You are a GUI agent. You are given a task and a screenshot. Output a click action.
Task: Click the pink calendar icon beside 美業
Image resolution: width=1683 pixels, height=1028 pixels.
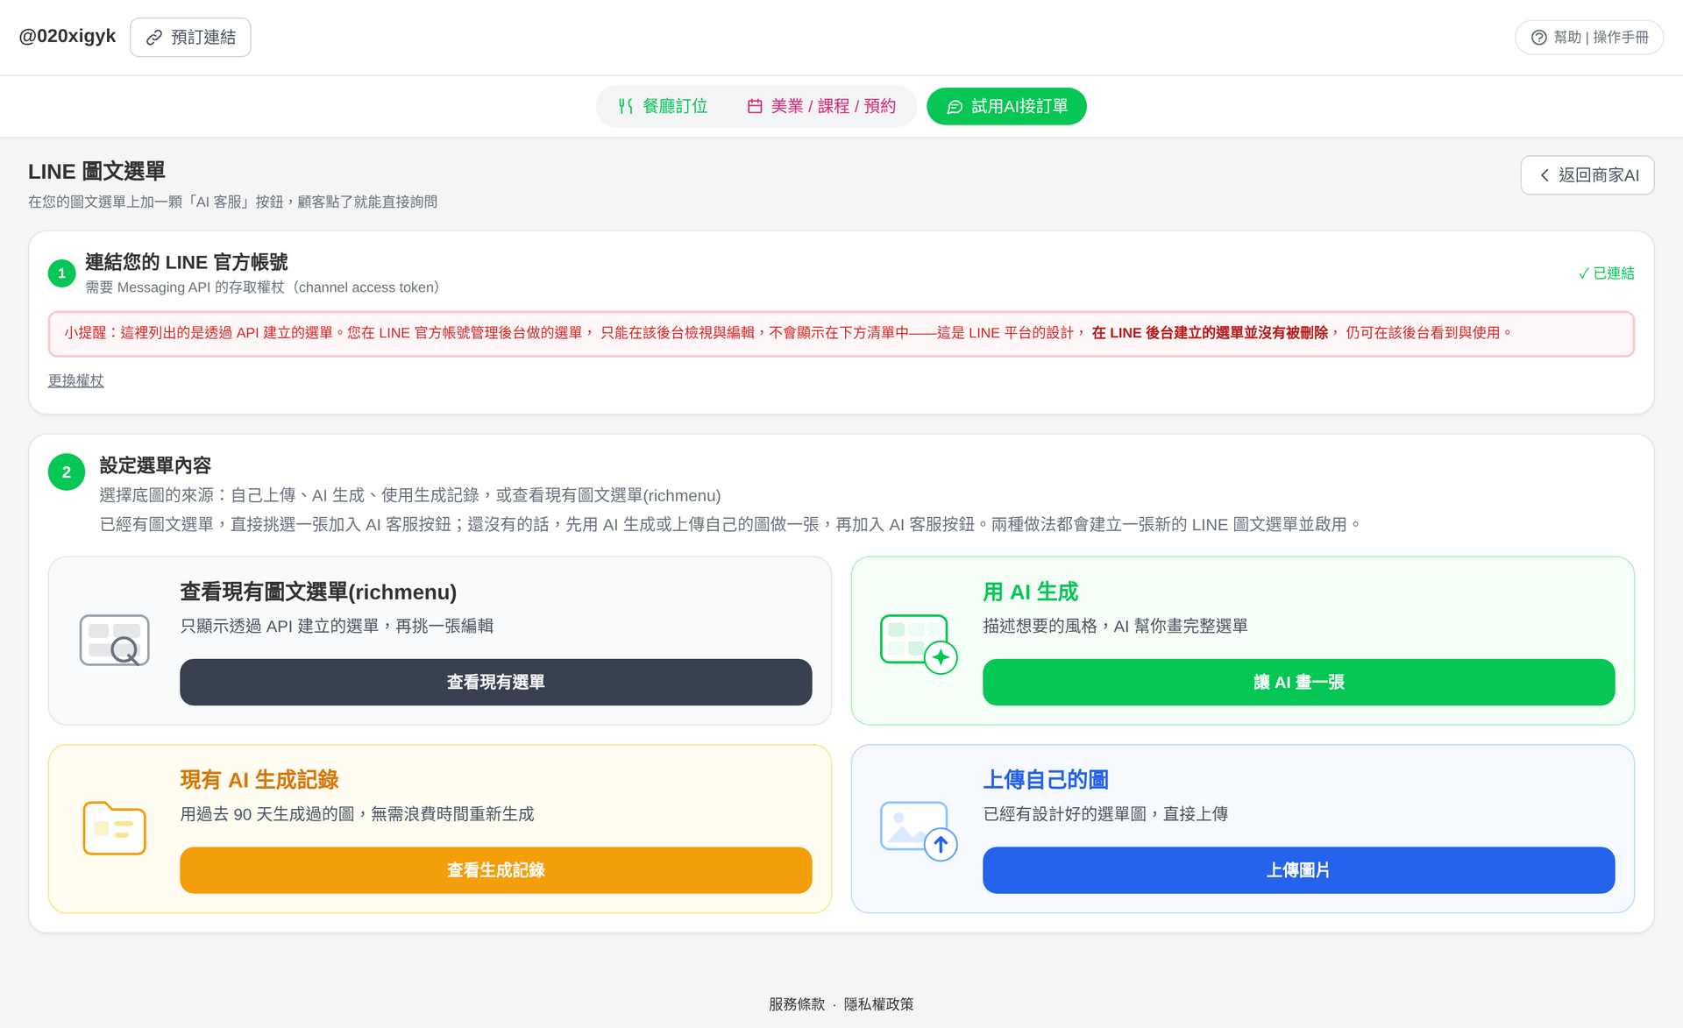(x=754, y=106)
